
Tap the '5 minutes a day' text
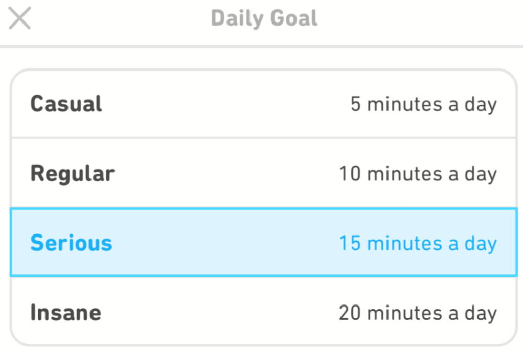423,104
